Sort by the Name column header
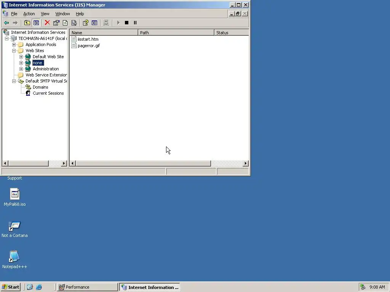 (104, 33)
